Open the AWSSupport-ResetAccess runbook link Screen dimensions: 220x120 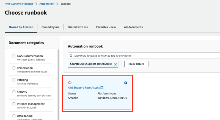pyautogui.click(x=84, y=88)
